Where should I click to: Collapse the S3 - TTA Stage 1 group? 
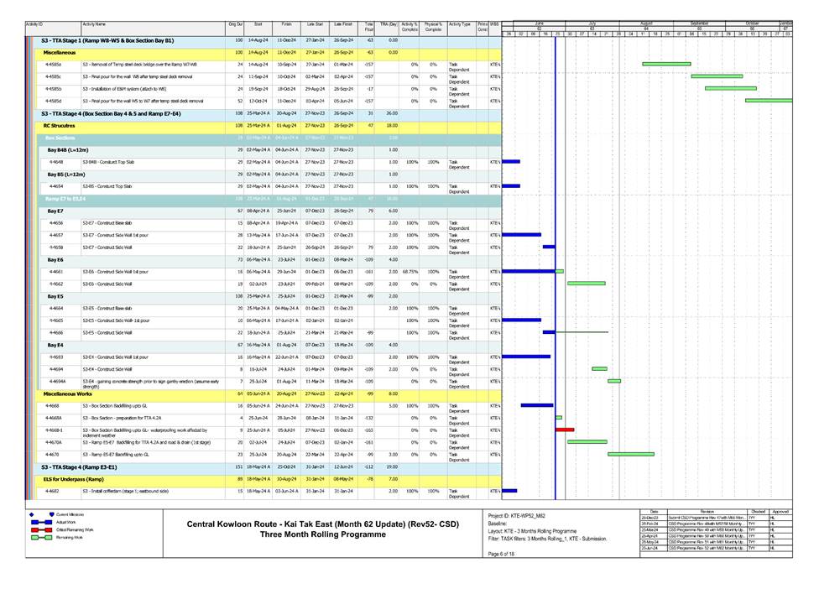pyautogui.click(x=107, y=40)
